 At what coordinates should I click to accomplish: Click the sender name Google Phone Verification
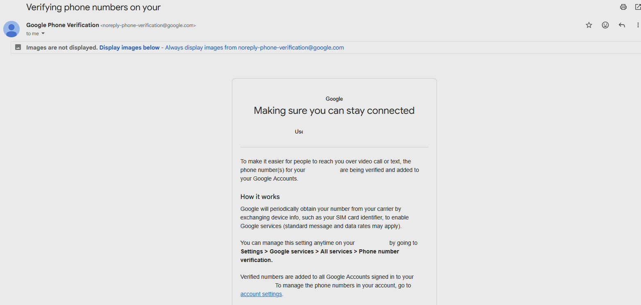coord(63,25)
